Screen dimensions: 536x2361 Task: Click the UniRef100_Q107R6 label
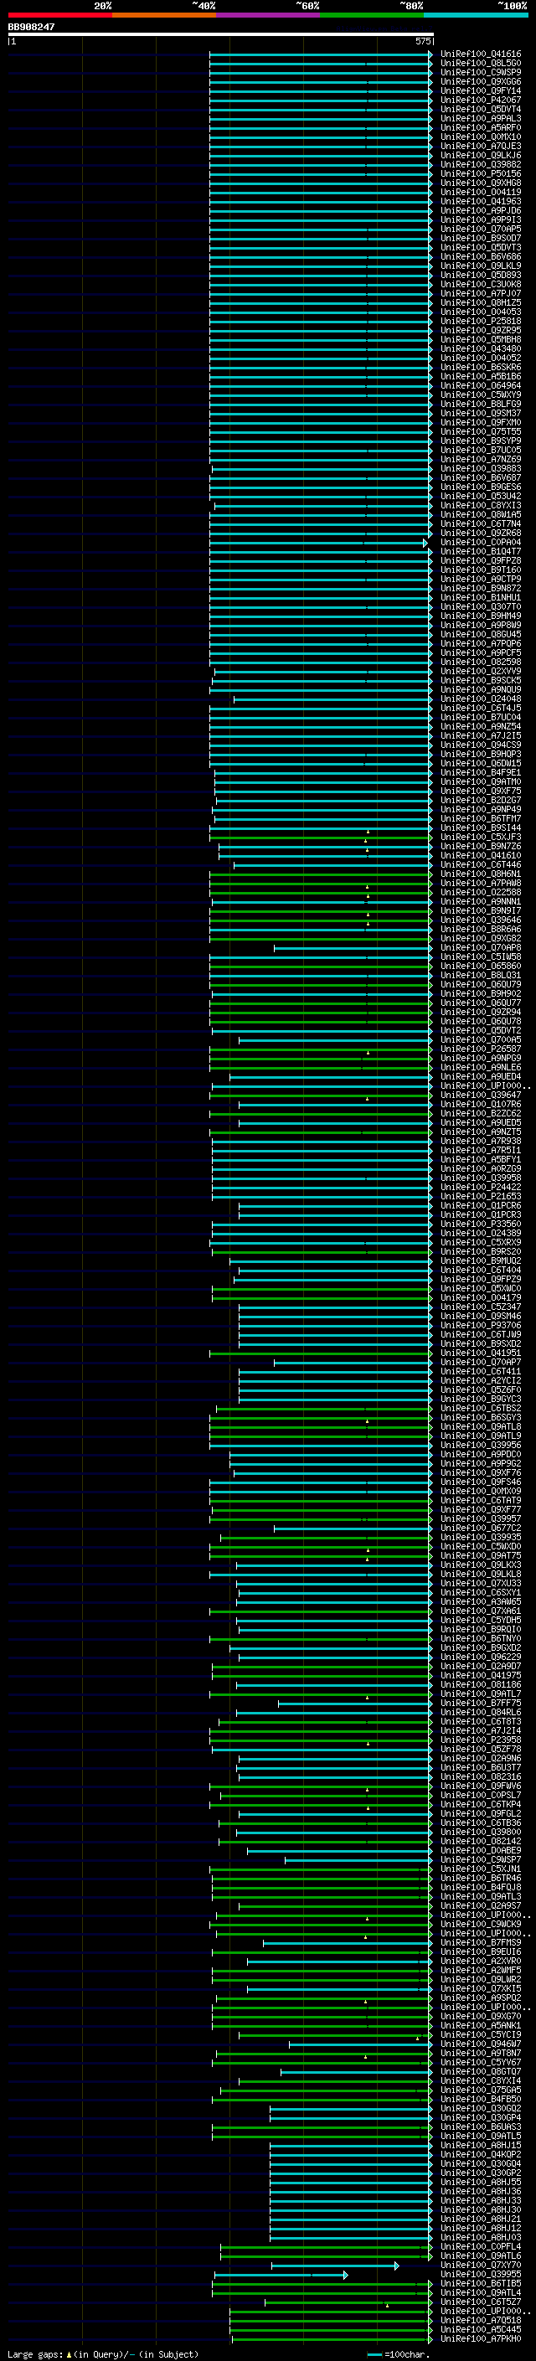click(x=481, y=1104)
